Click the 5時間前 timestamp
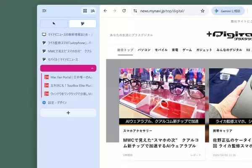The height and width of the screenshot is (168, 252). (128, 155)
